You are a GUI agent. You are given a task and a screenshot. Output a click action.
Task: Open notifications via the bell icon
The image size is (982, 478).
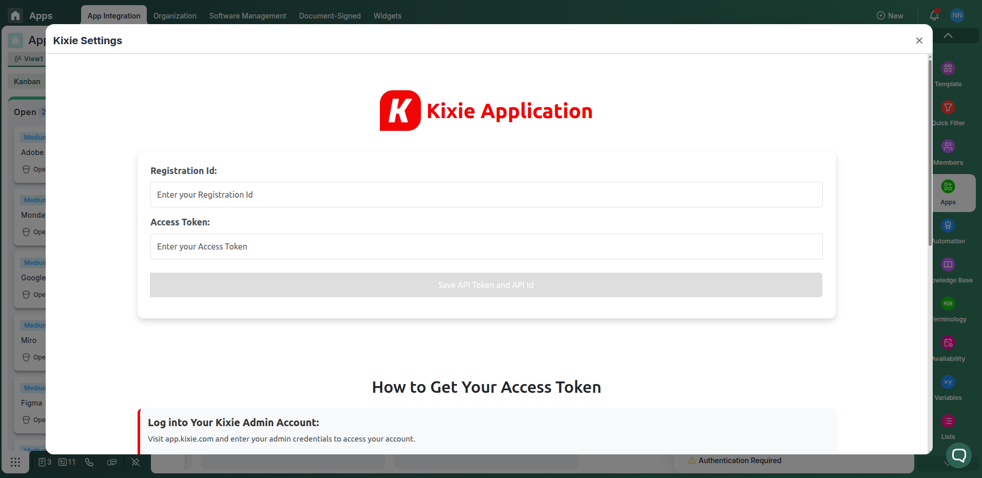(x=933, y=15)
